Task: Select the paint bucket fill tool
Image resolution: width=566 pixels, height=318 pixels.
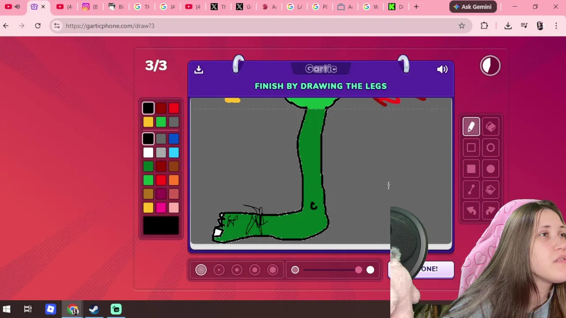Action: coord(490,190)
